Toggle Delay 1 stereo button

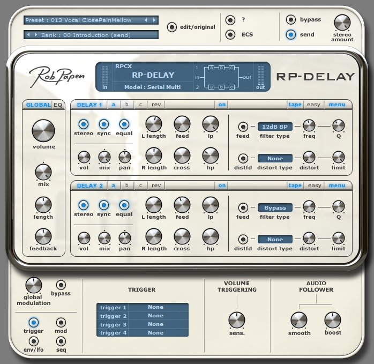point(84,124)
